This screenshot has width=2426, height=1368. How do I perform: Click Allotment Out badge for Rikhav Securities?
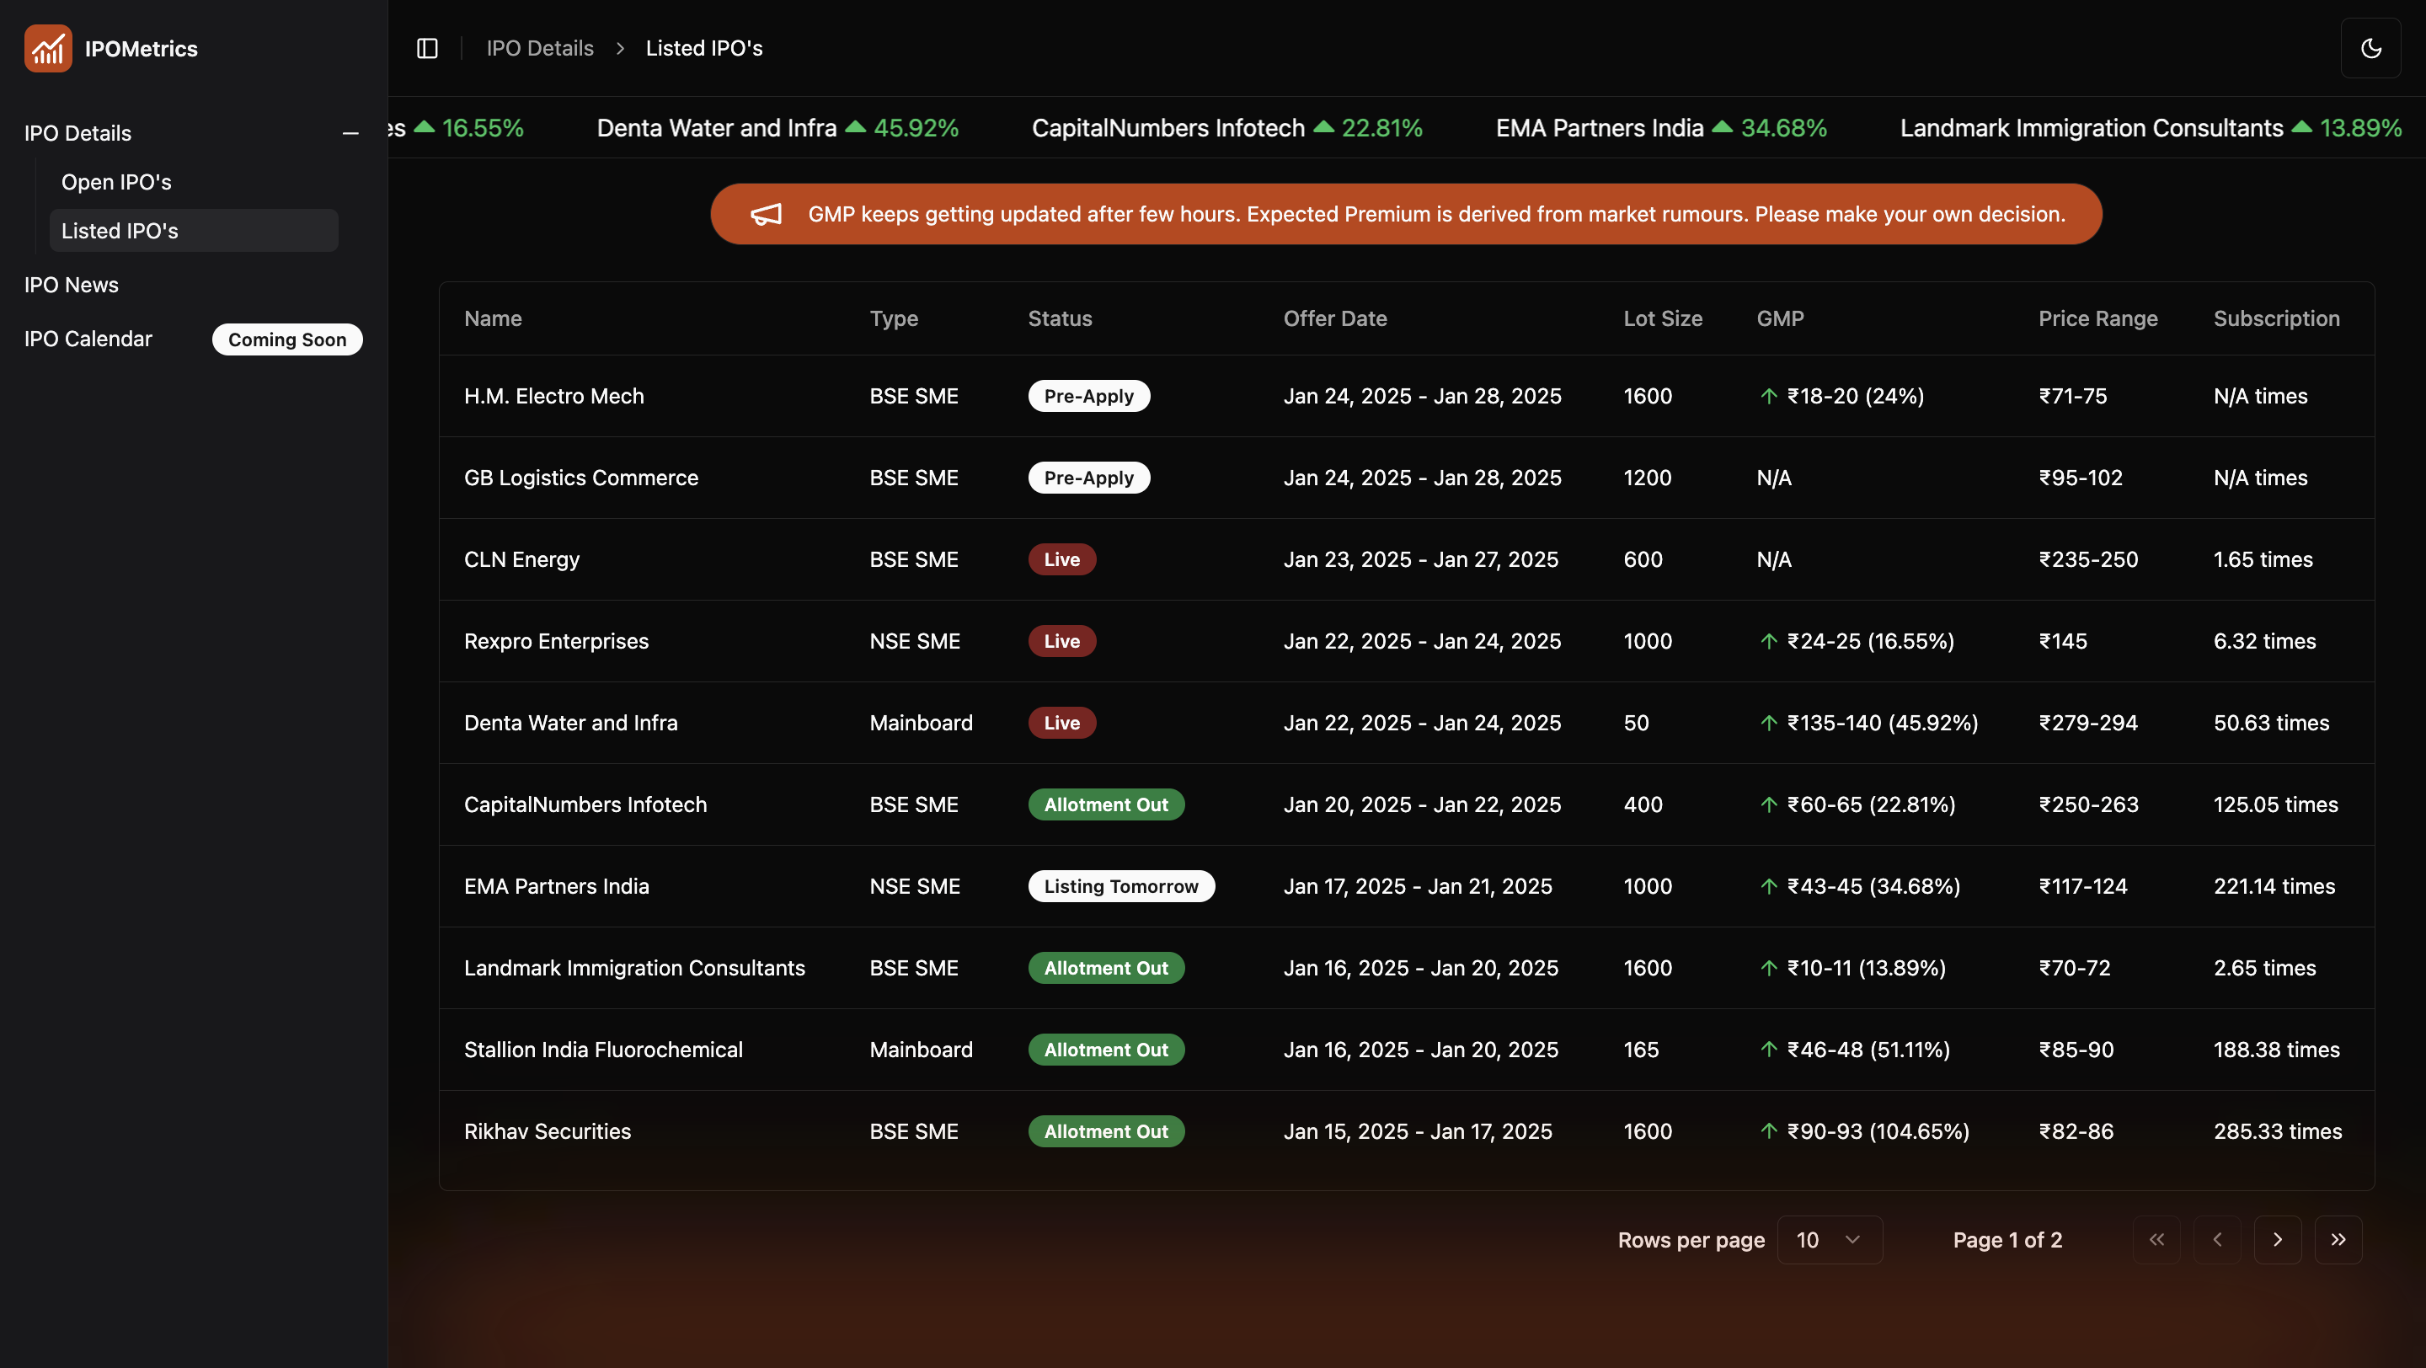(1106, 1130)
